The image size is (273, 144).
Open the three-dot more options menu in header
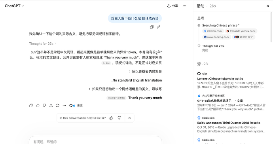pyautogui.click(x=184, y=6)
